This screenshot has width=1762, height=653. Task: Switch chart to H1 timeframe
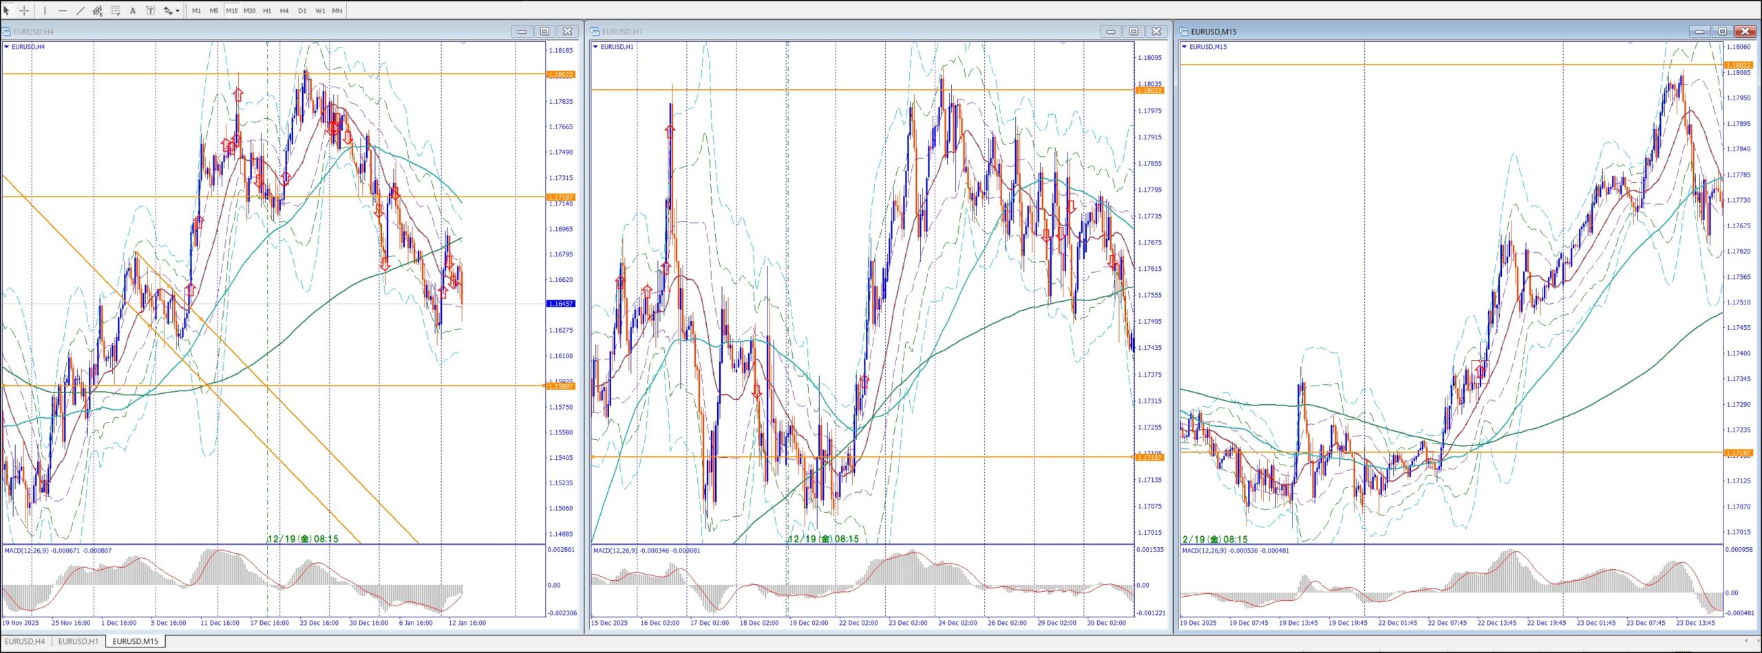[267, 10]
